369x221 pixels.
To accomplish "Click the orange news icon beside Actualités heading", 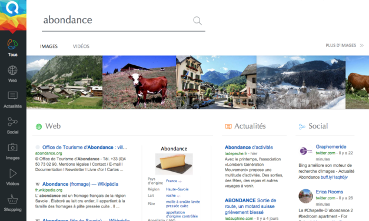I will click(x=228, y=126).
